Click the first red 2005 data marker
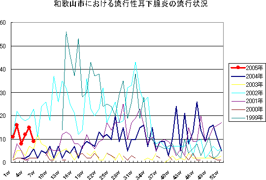Screen dimensions: 266x180 13,137
